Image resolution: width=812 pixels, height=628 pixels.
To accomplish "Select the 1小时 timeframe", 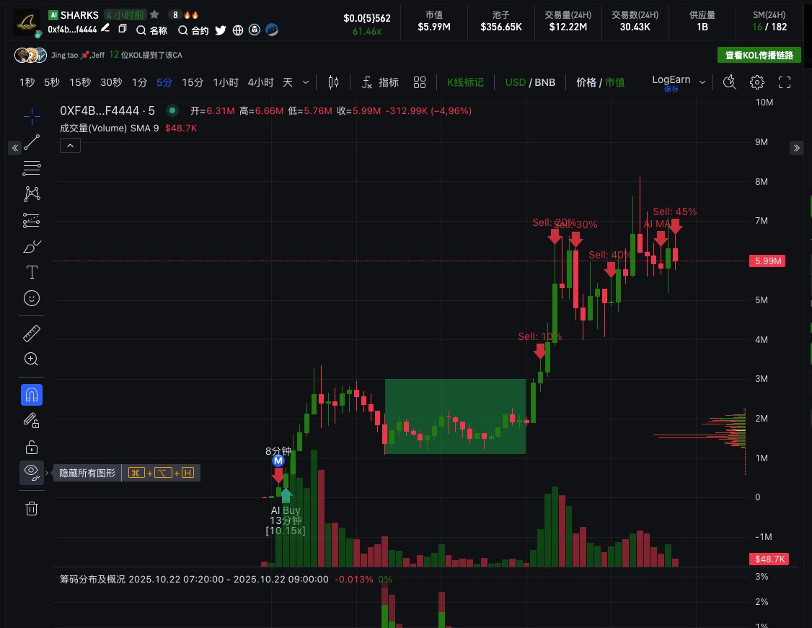I will pos(226,82).
